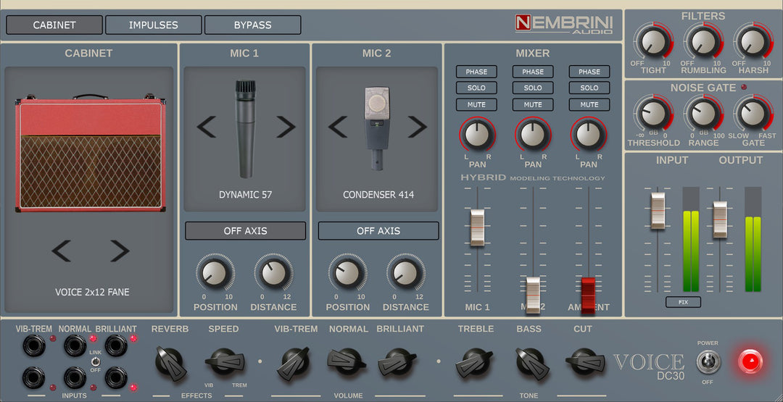
Task: Click the noise gate THRESHOLD knob
Action: coord(653,114)
